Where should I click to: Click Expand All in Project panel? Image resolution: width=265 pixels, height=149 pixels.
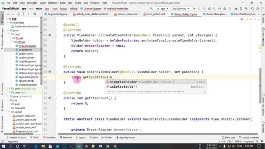coord(23,14)
